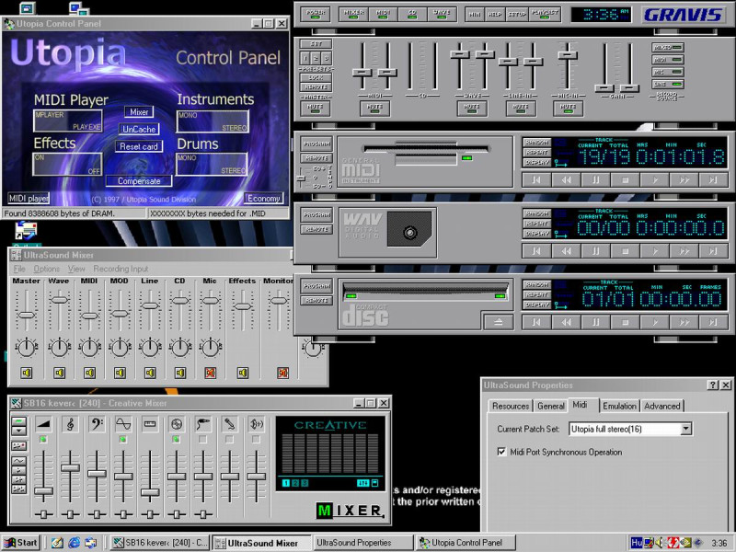The width and height of the screenshot is (736, 552).
Task: Eject the compact disc tray
Action: pos(499,321)
